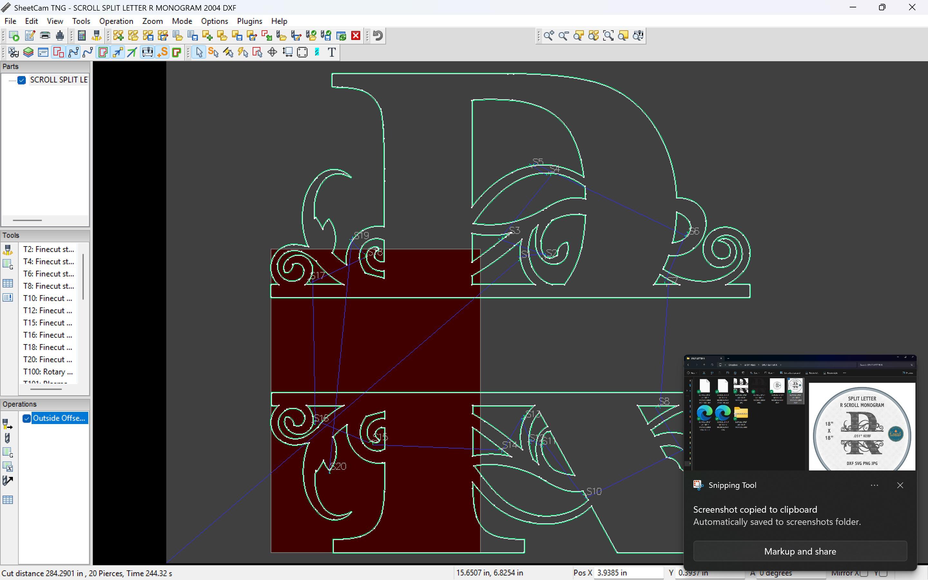Open the Snipping Tool options menu (three dots)

point(874,485)
